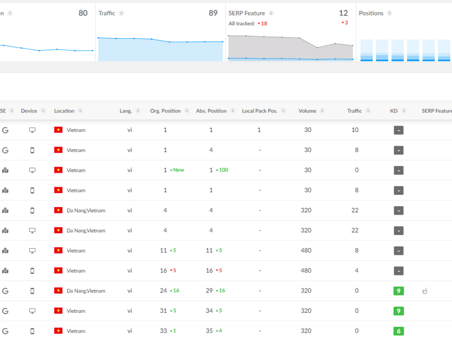Click the Abs. Position 29 ▲16 cell

tap(215, 291)
